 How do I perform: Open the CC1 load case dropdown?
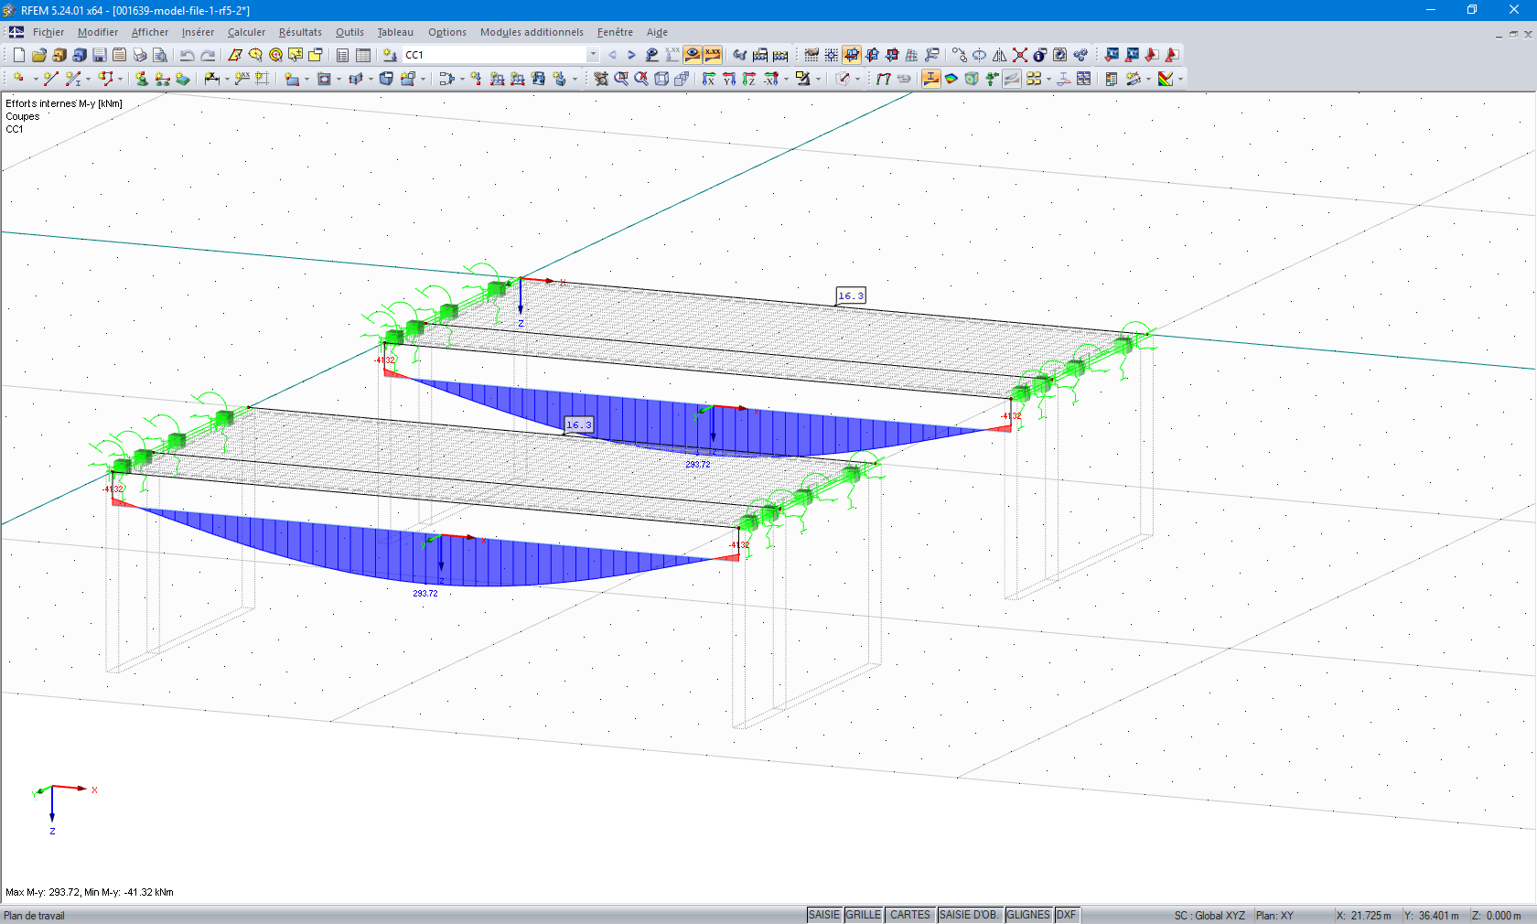pos(593,55)
